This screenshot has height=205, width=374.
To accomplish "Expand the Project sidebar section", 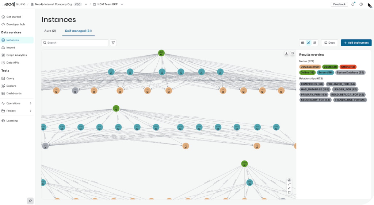I will click(30, 111).
